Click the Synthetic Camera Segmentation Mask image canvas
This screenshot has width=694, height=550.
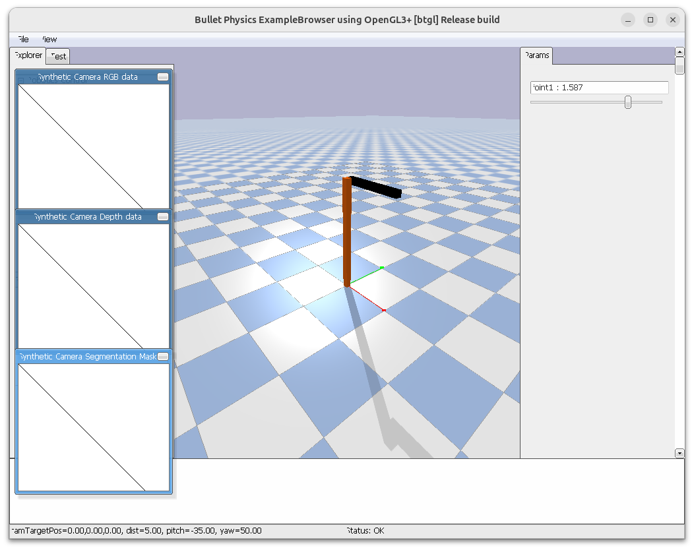(x=94, y=427)
